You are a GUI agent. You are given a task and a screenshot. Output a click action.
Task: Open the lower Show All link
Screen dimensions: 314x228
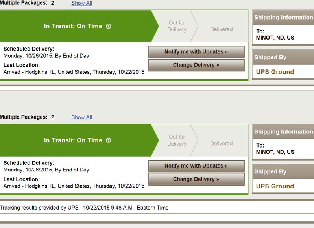tap(82, 117)
